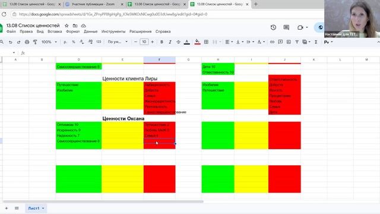
Task: Expand the font family dropdown
Action: (x=118, y=42)
